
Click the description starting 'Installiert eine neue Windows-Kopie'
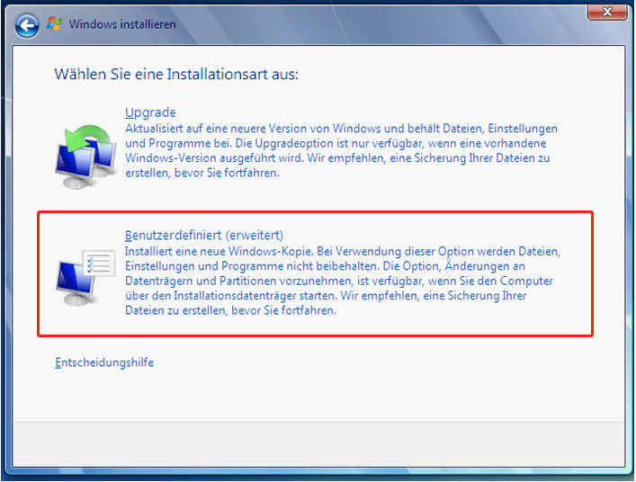343,281
